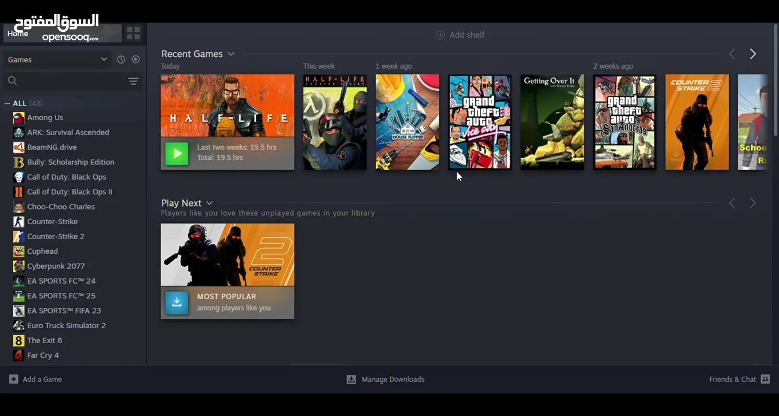Open Counter-Strike 2 cover in Recent Games
Viewport: 779px width, 416px height.
(x=697, y=122)
